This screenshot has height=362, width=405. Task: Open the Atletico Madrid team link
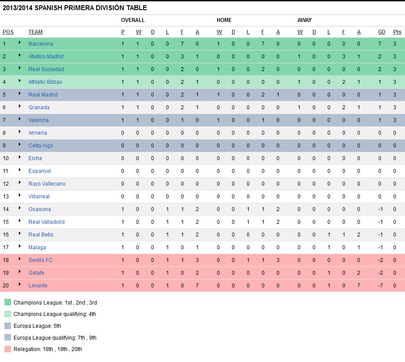46,57
